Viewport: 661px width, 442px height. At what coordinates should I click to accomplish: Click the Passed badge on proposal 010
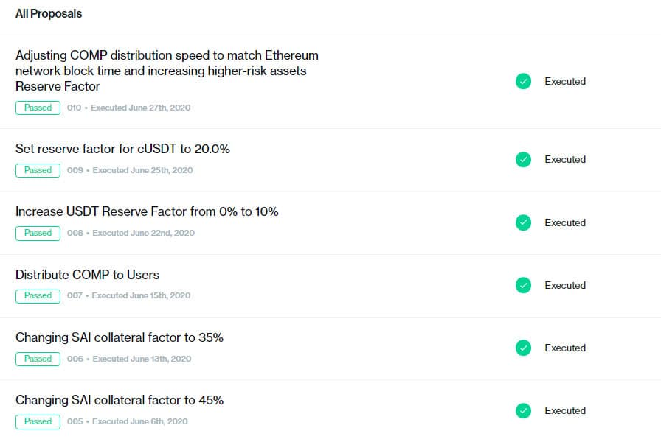tap(38, 108)
